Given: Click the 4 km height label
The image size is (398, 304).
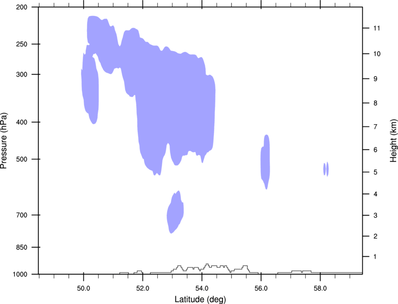Looking at the screenshot, I should pos(376,194).
